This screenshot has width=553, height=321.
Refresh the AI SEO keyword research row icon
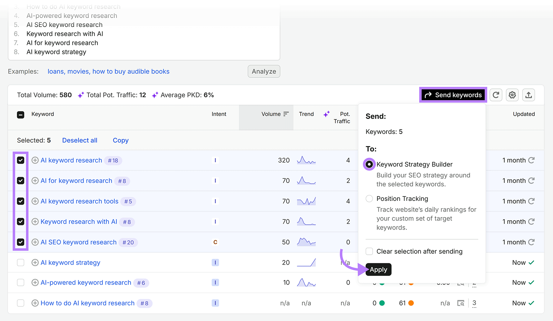(x=532, y=242)
